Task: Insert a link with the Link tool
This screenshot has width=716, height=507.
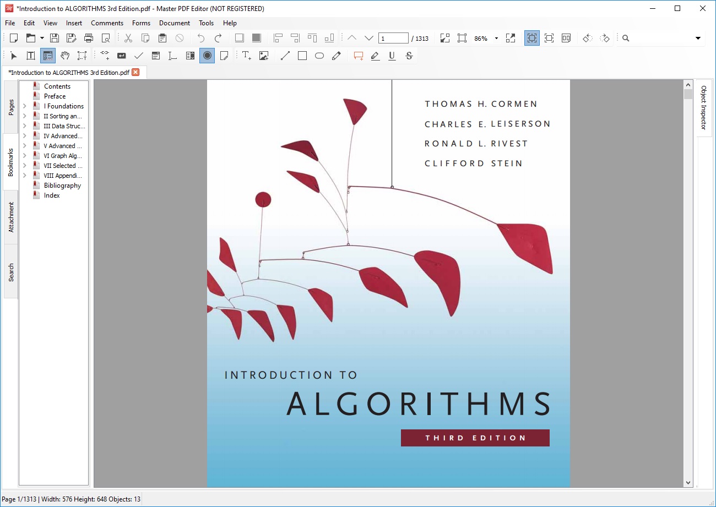Action: coord(105,56)
